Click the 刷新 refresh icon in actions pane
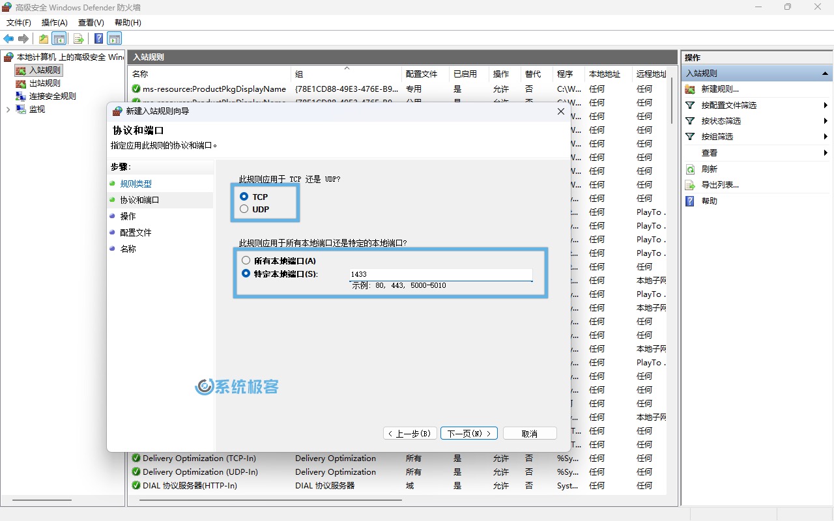Image resolution: width=834 pixels, height=521 pixels. 691,169
